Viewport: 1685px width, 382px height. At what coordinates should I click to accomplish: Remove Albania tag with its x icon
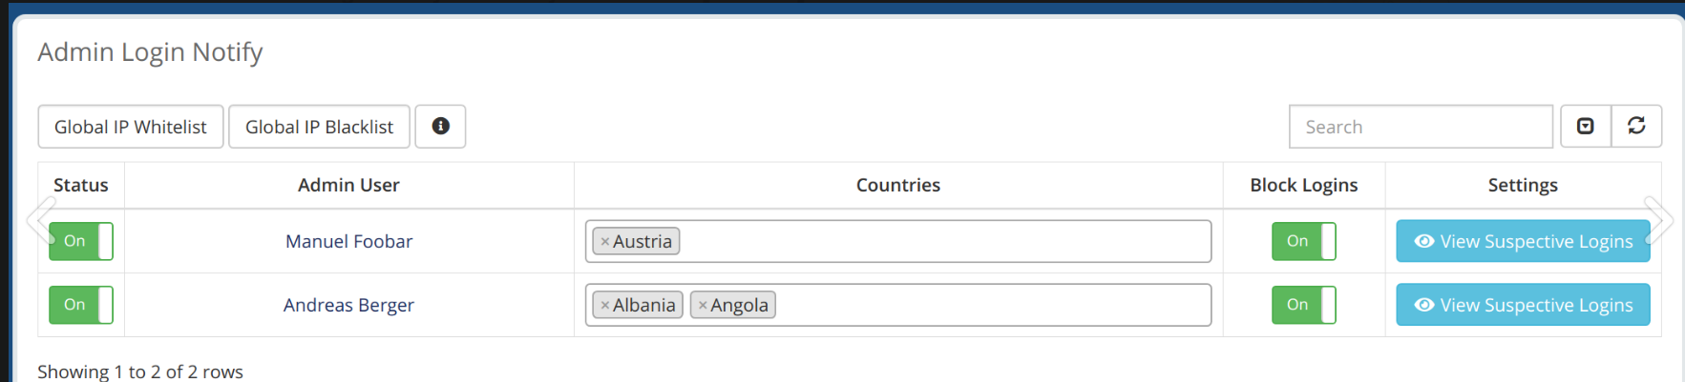(605, 306)
